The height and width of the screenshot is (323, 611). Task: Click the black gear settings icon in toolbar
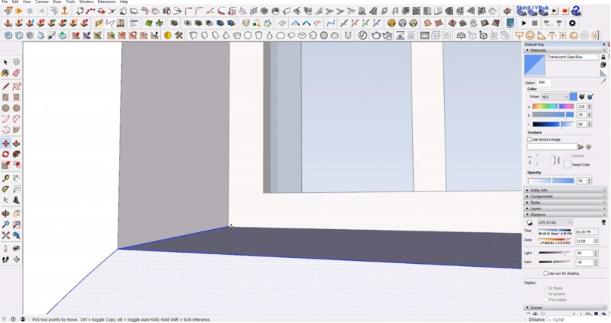572,24
